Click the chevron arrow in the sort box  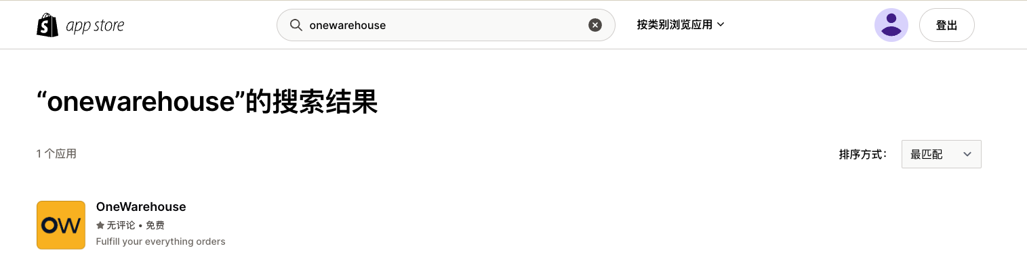[967, 155]
